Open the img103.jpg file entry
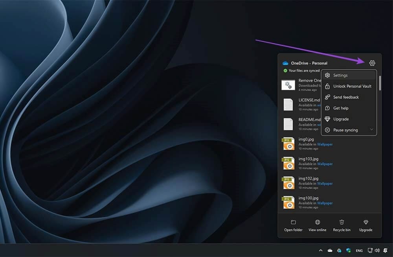The height and width of the screenshot is (257, 393). [330, 163]
